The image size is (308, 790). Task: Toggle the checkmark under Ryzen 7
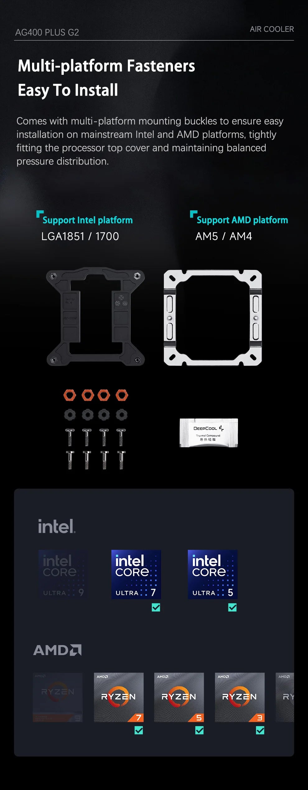[139, 730]
